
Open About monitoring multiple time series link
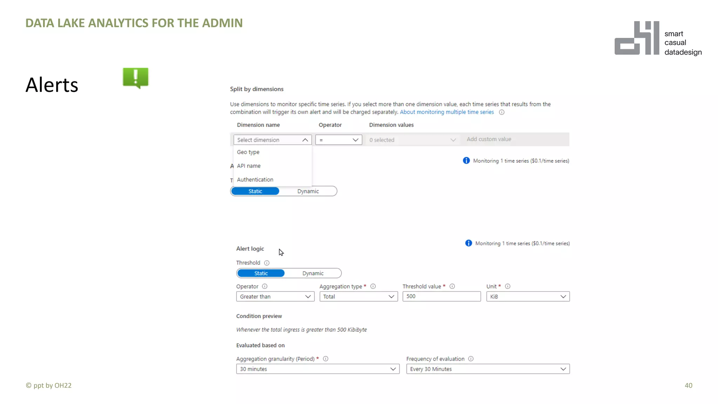point(447,112)
